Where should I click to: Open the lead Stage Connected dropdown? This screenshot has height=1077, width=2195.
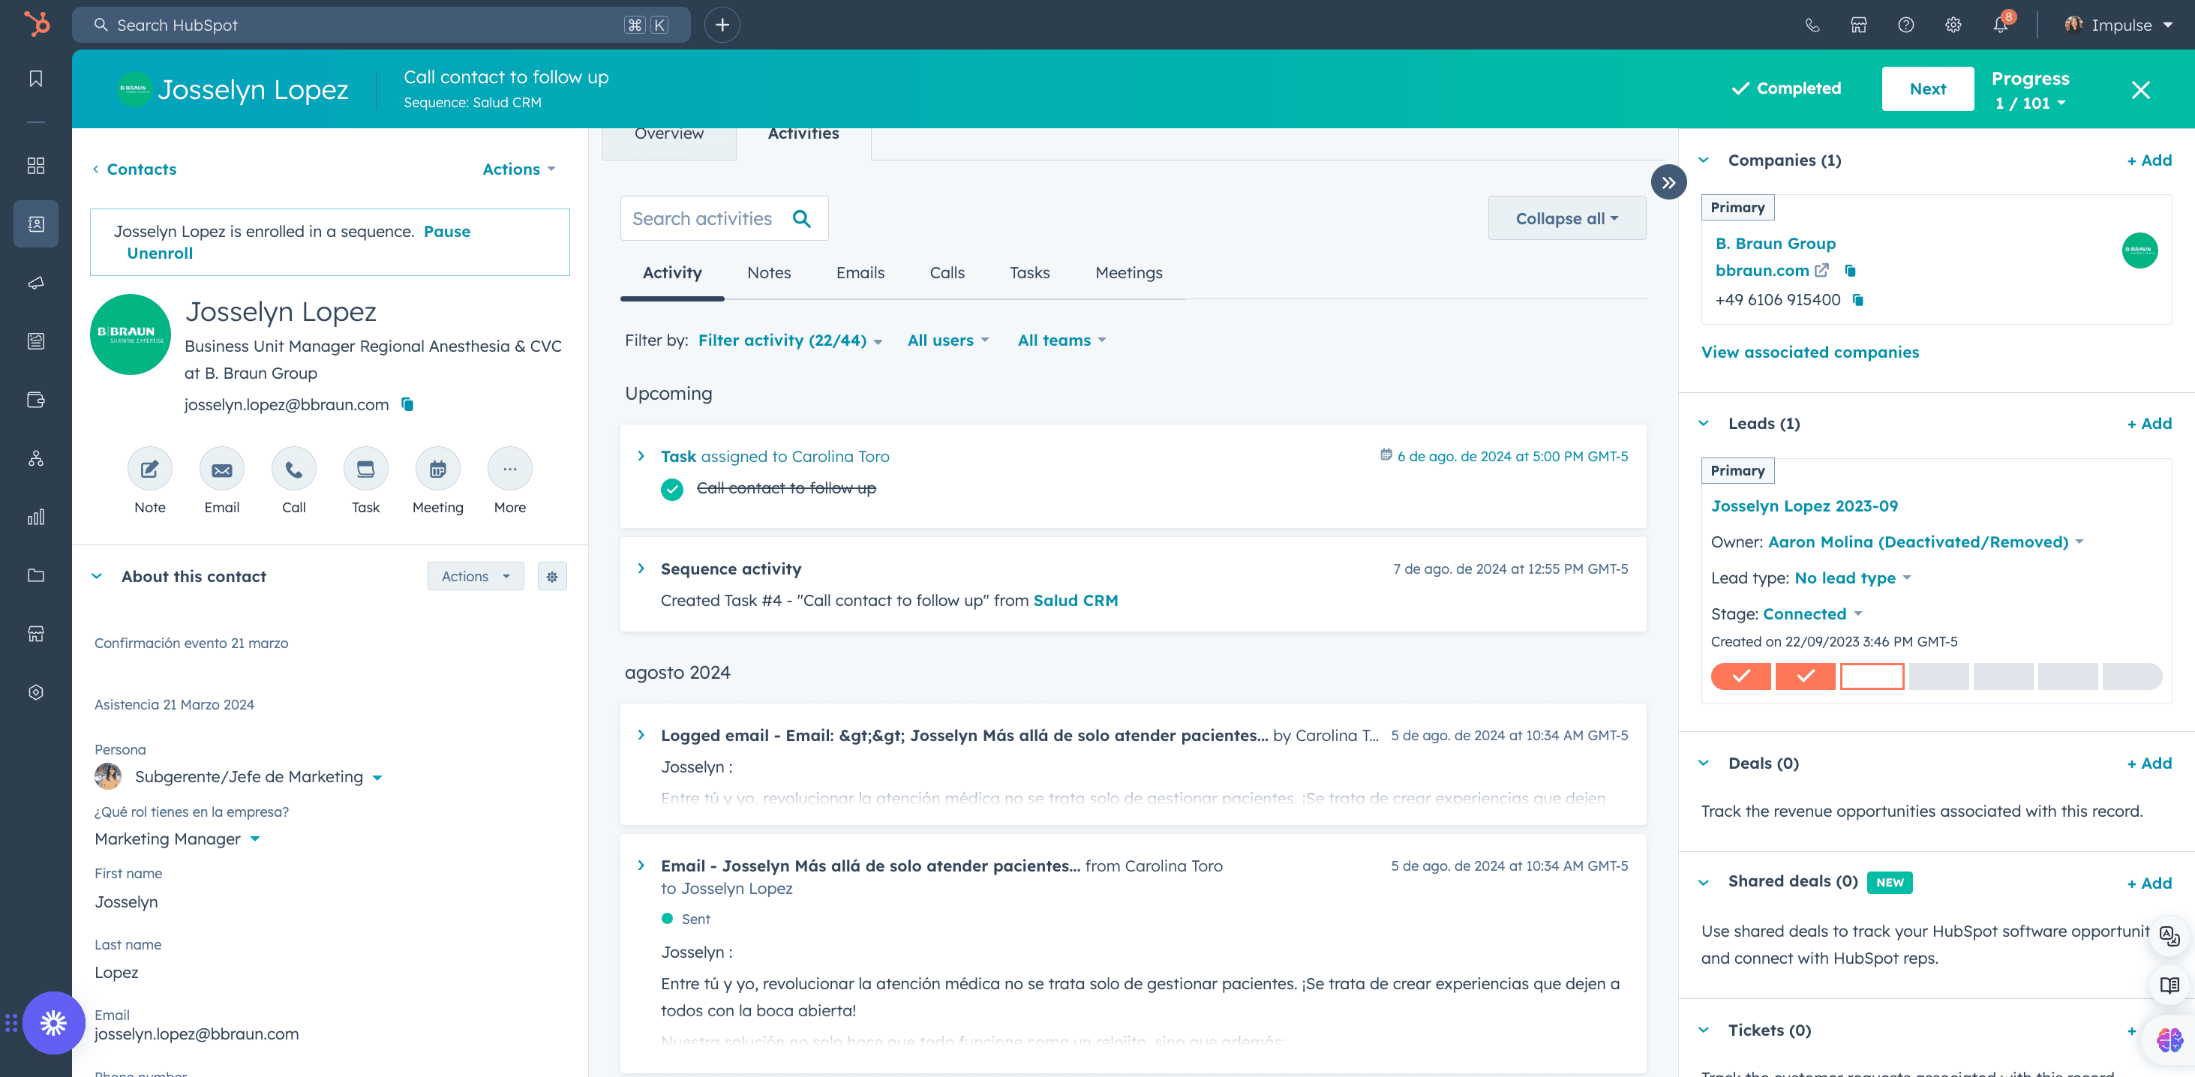pyautogui.click(x=1812, y=614)
